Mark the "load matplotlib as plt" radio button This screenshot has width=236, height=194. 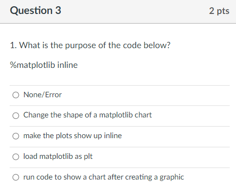coord(16,157)
